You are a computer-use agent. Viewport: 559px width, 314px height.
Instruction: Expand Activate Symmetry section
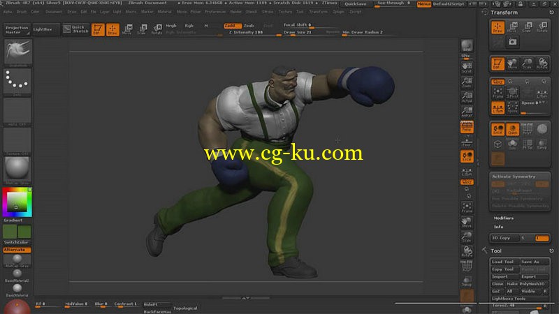[514, 177]
